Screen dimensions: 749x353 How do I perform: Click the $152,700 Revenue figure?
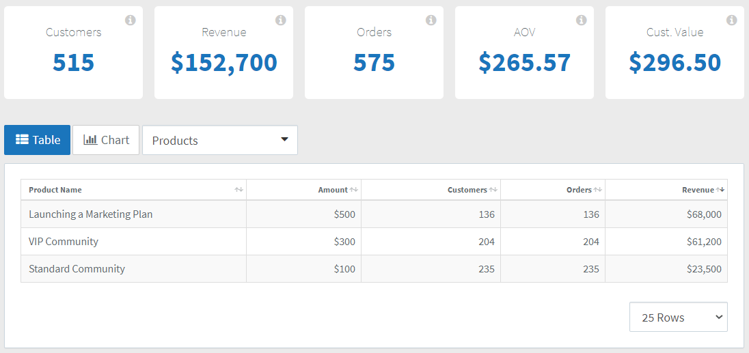[224, 63]
